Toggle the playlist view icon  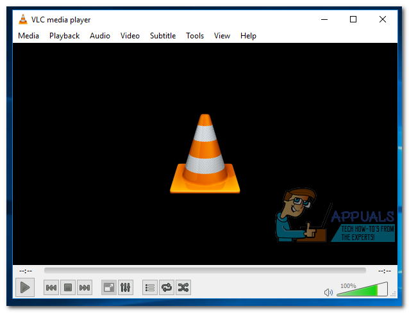coord(150,287)
